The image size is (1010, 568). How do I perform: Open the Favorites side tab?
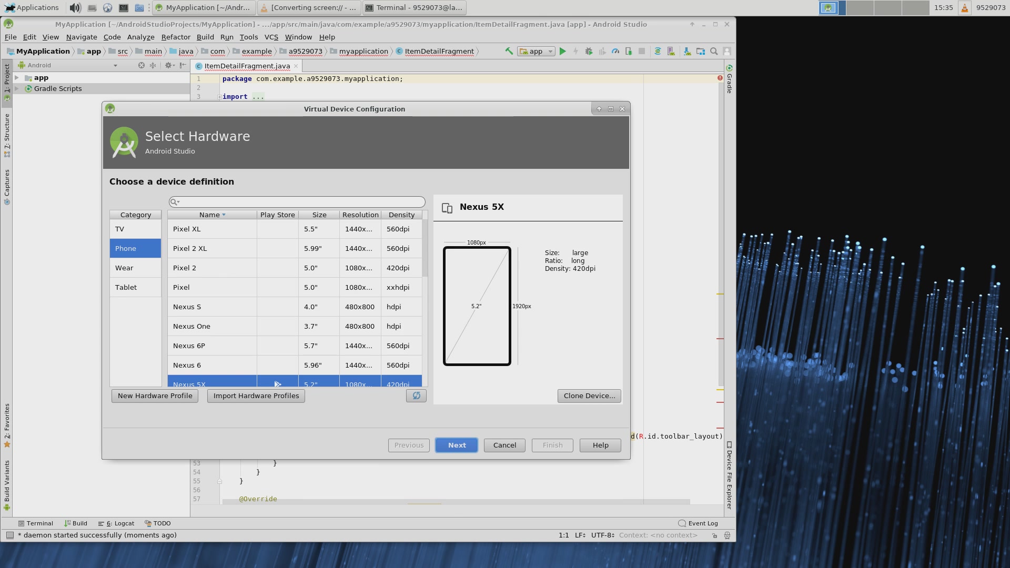point(7,425)
